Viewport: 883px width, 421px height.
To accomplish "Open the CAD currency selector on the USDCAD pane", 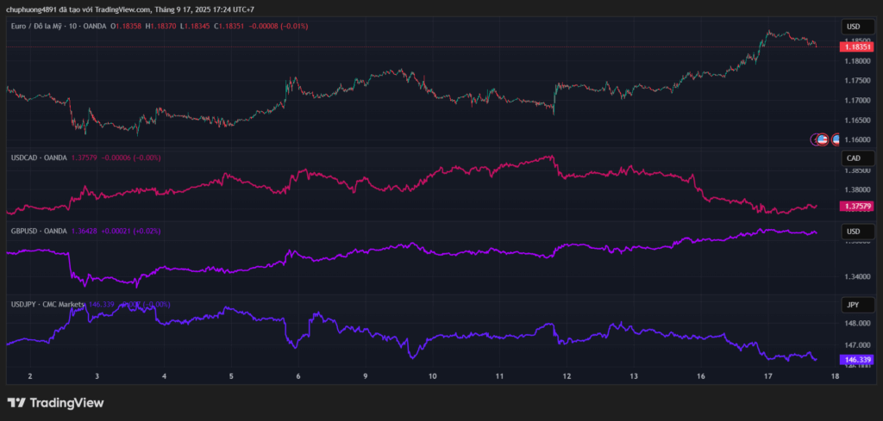I will point(854,158).
